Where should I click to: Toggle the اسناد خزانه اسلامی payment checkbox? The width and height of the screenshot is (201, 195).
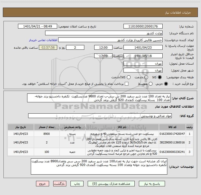click(127, 84)
